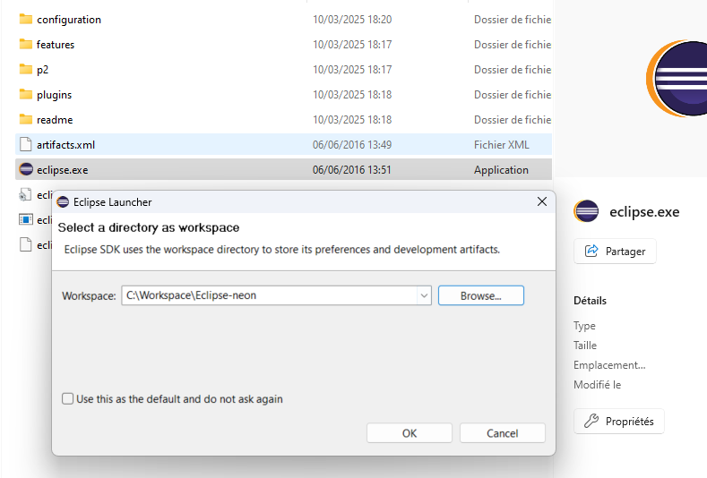This screenshot has height=478, width=707.
Task: Click the configuration folder icon
Action: pyautogui.click(x=26, y=19)
